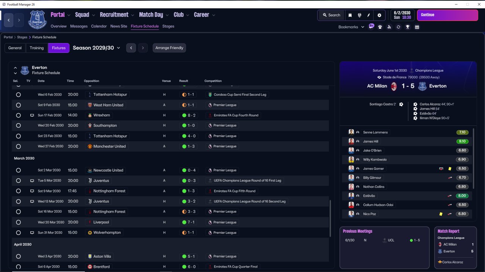
Task: Click the 6/2/2030 date and time box
Action: 402,15
